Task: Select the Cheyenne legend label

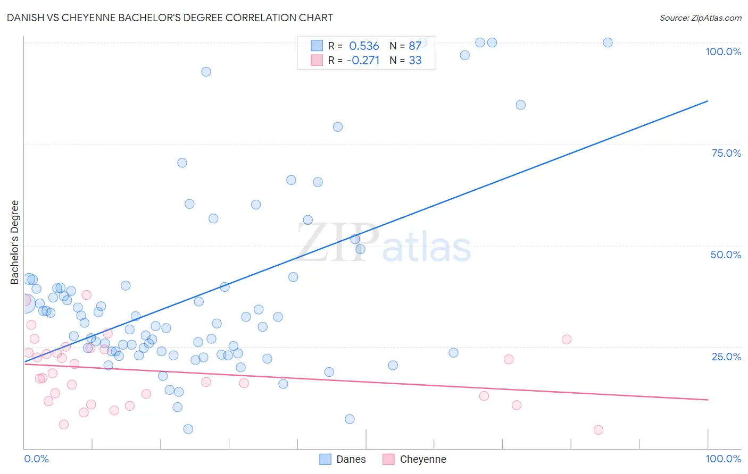Action: (x=423, y=459)
